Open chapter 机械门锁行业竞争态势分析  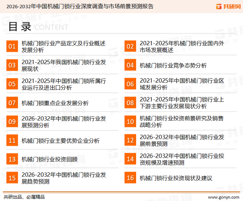173,66
